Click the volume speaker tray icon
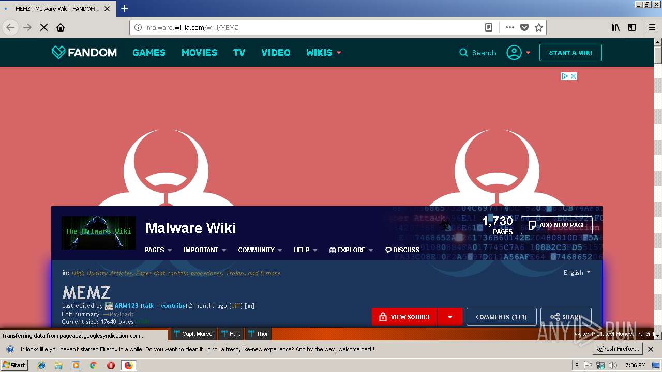Image resolution: width=662 pixels, height=372 pixels. point(612,365)
